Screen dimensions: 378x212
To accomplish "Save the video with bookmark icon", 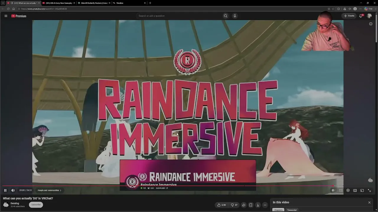I will [251, 205].
